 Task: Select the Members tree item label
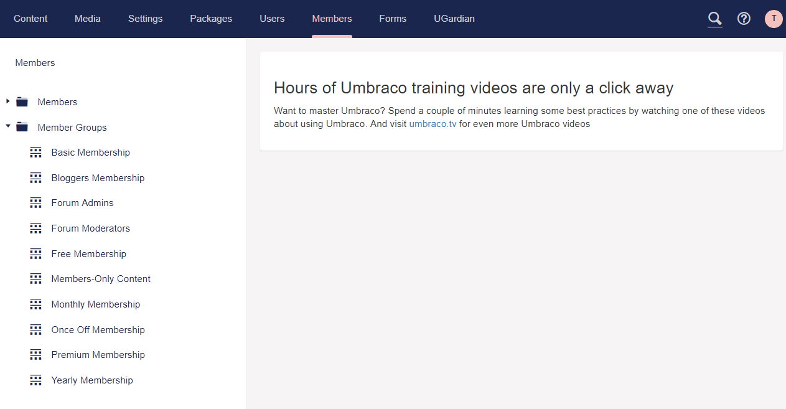pos(58,102)
